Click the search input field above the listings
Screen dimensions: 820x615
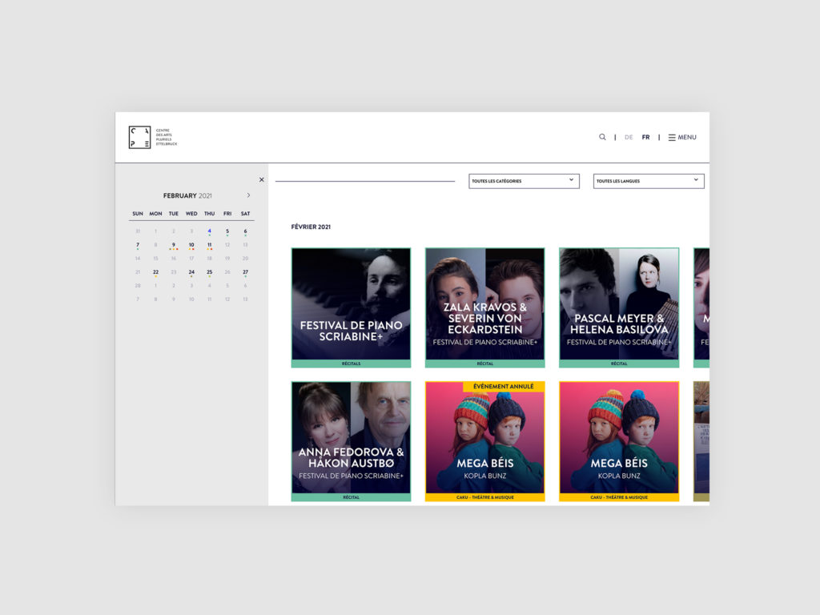(x=364, y=181)
